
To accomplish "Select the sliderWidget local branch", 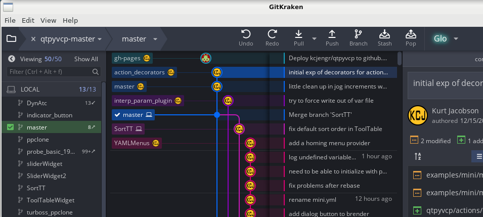I will coord(52,163).
